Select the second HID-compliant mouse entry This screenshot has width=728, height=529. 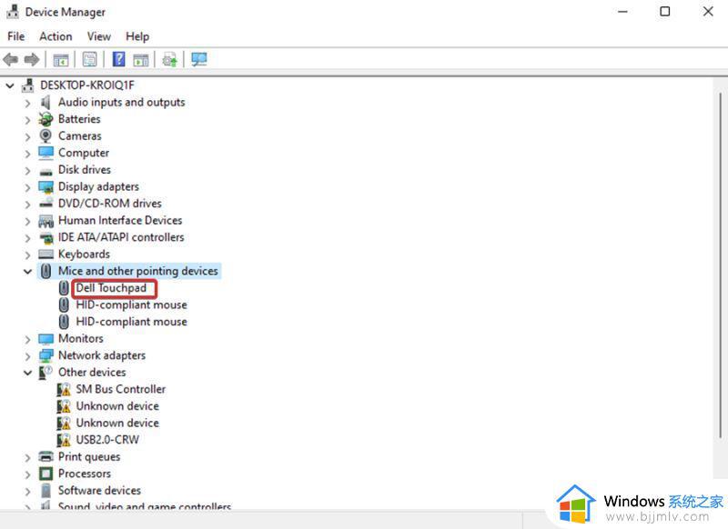(x=131, y=322)
